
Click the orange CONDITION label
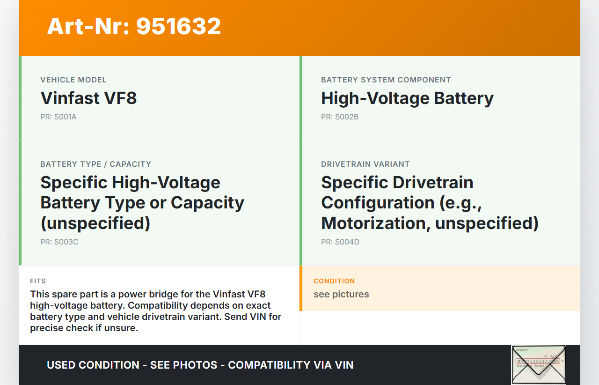pos(334,281)
